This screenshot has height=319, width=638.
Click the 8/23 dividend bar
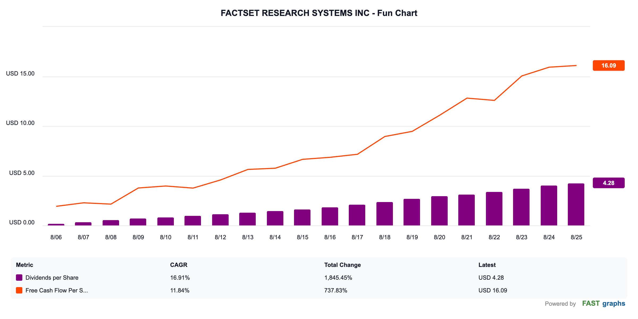coord(521,207)
